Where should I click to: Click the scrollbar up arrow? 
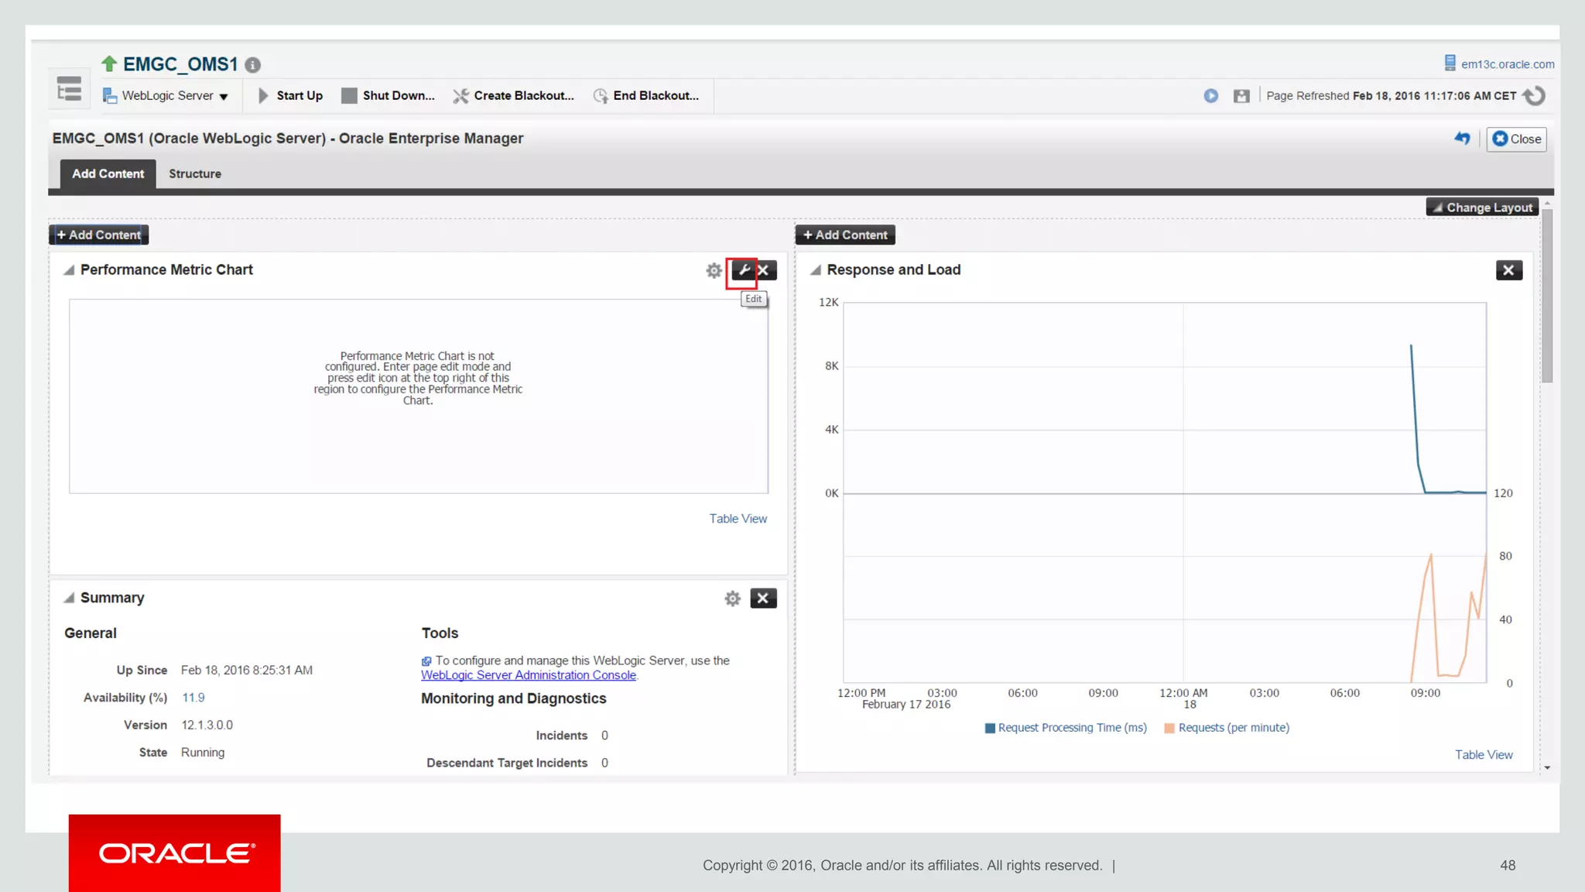[x=1547, y=204]
